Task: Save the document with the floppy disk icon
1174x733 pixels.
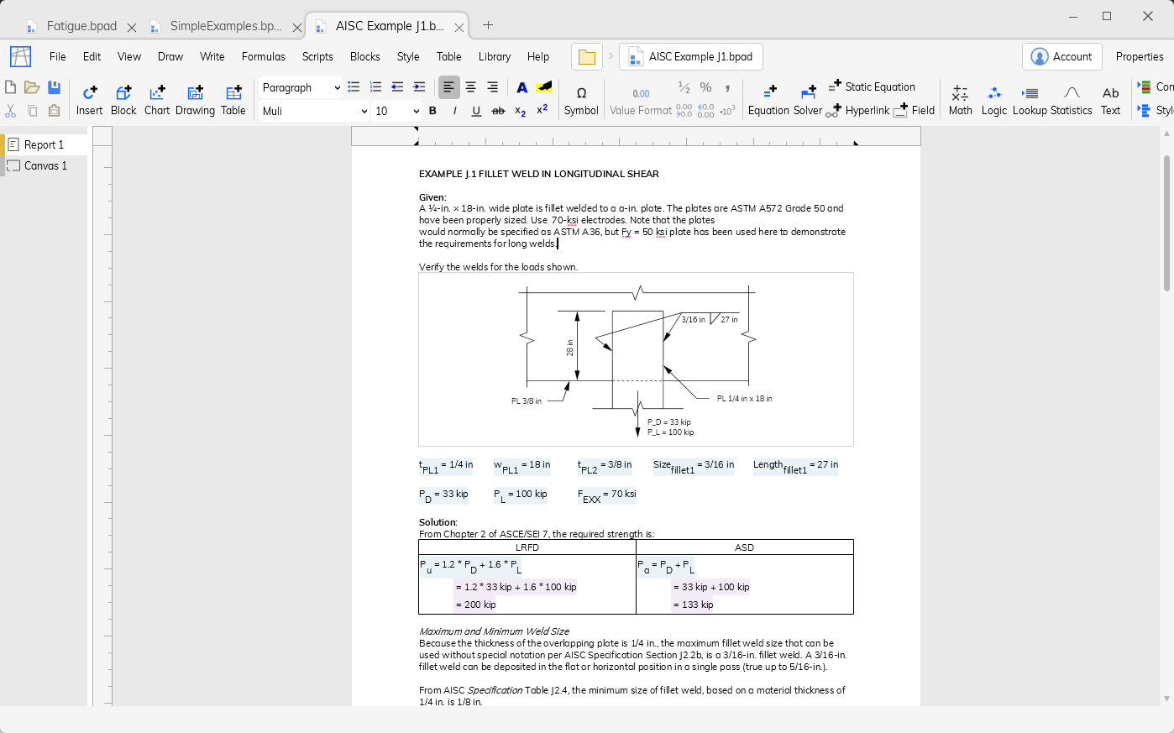Action: pyautogui.click(x=54, y=87)
